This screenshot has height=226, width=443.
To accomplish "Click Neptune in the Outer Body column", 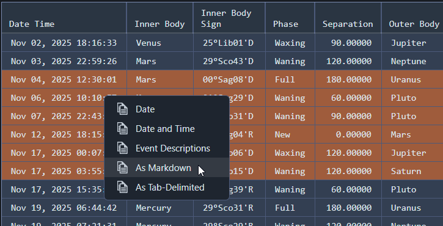I will [412, 61].
